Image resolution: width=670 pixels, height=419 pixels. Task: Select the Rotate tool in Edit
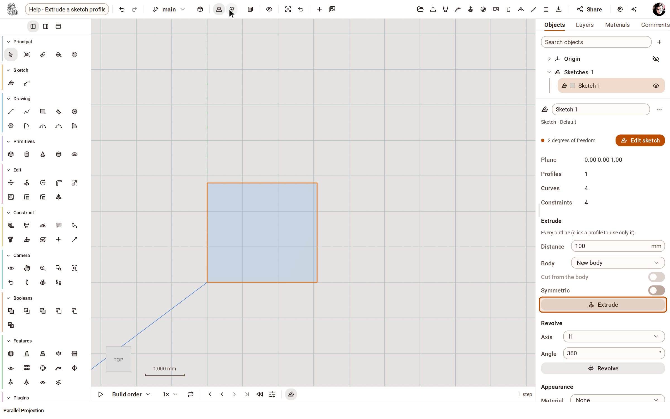point(42,183)
